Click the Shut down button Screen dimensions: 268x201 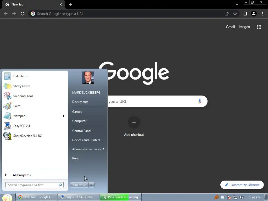79,185
